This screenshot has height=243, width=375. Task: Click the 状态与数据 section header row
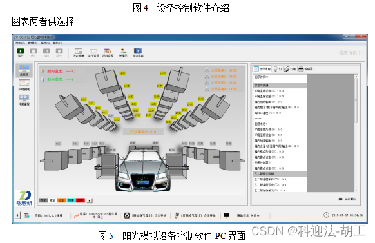point(280,85)
